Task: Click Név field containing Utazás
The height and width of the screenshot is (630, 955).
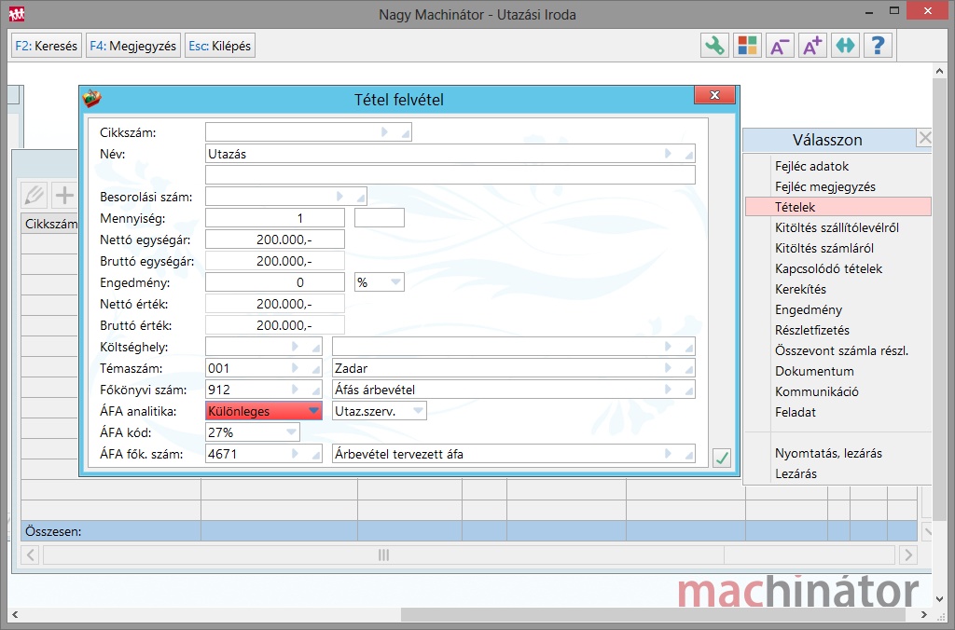Action: click(x=450, y=154)
